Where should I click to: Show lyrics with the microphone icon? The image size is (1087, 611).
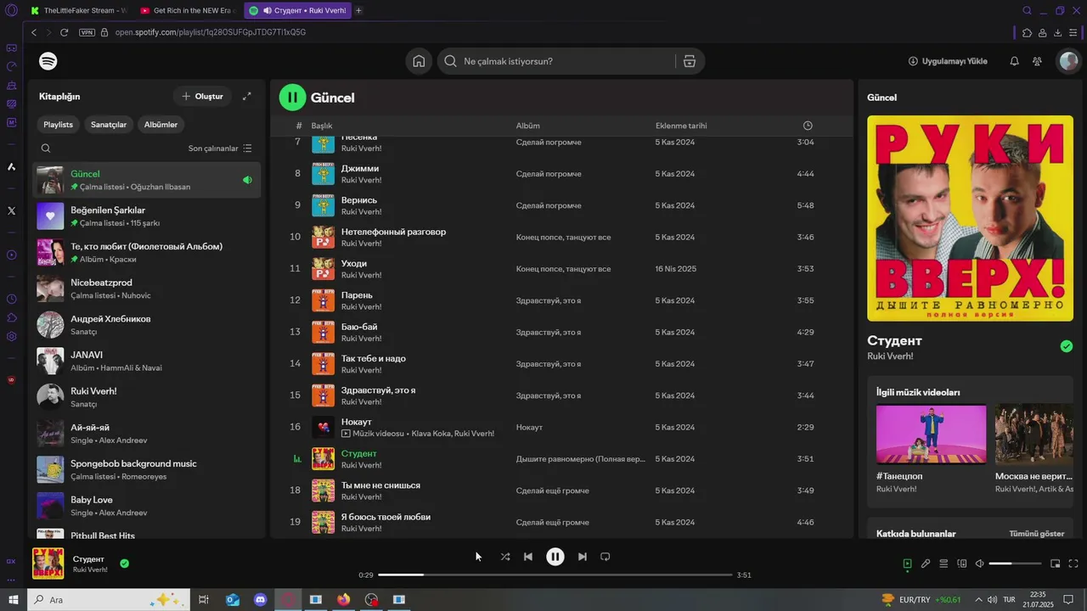pos(926,563)
